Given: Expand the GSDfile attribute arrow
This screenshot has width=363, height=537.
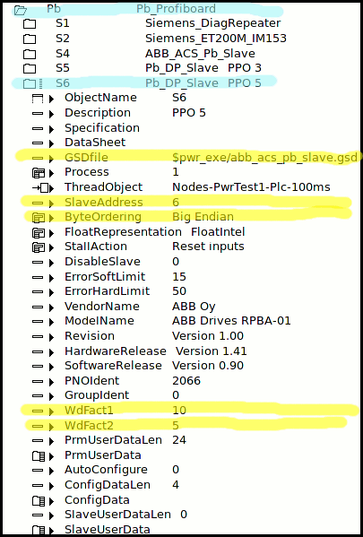Looking at the screenshot, I should pyautogui.click(x=51, y=159).
